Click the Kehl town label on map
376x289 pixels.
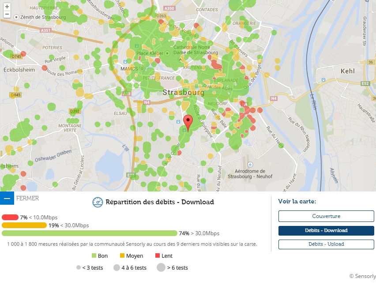(x=347, y=71)
